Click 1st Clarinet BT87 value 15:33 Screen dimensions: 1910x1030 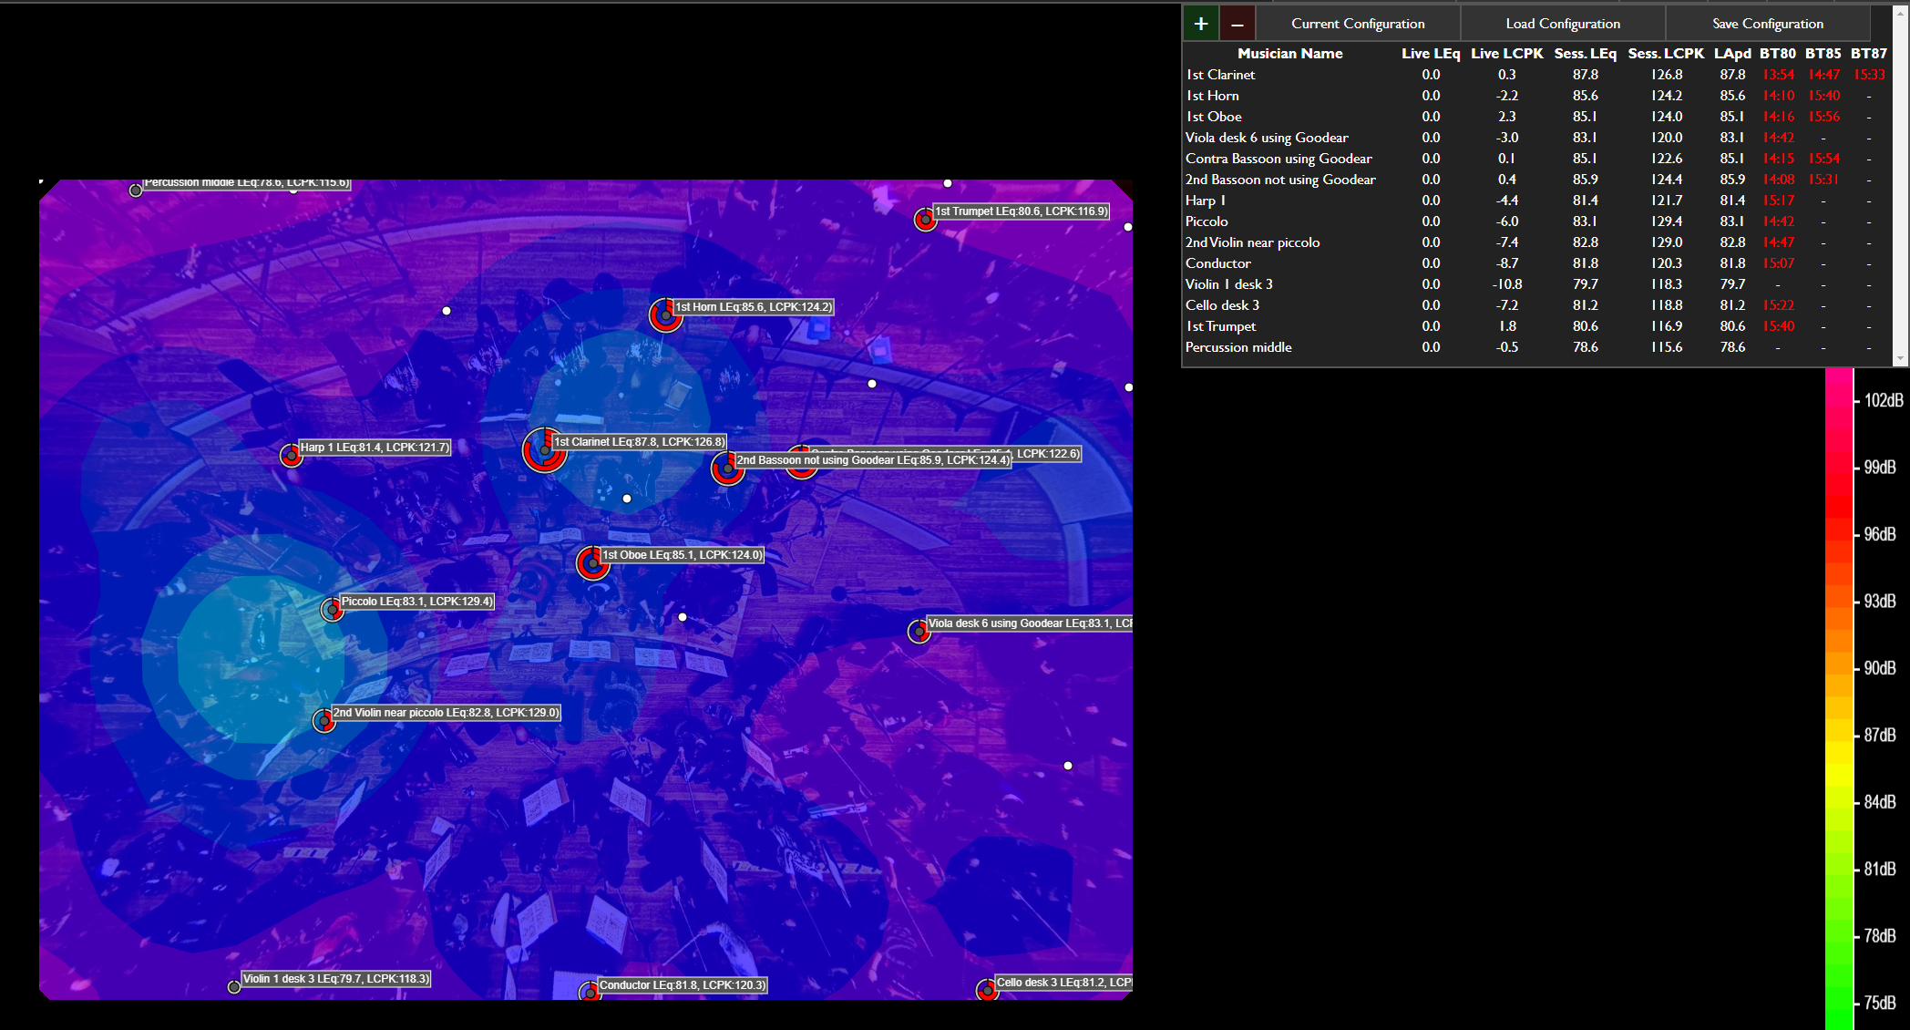[x=1869, y=75]
